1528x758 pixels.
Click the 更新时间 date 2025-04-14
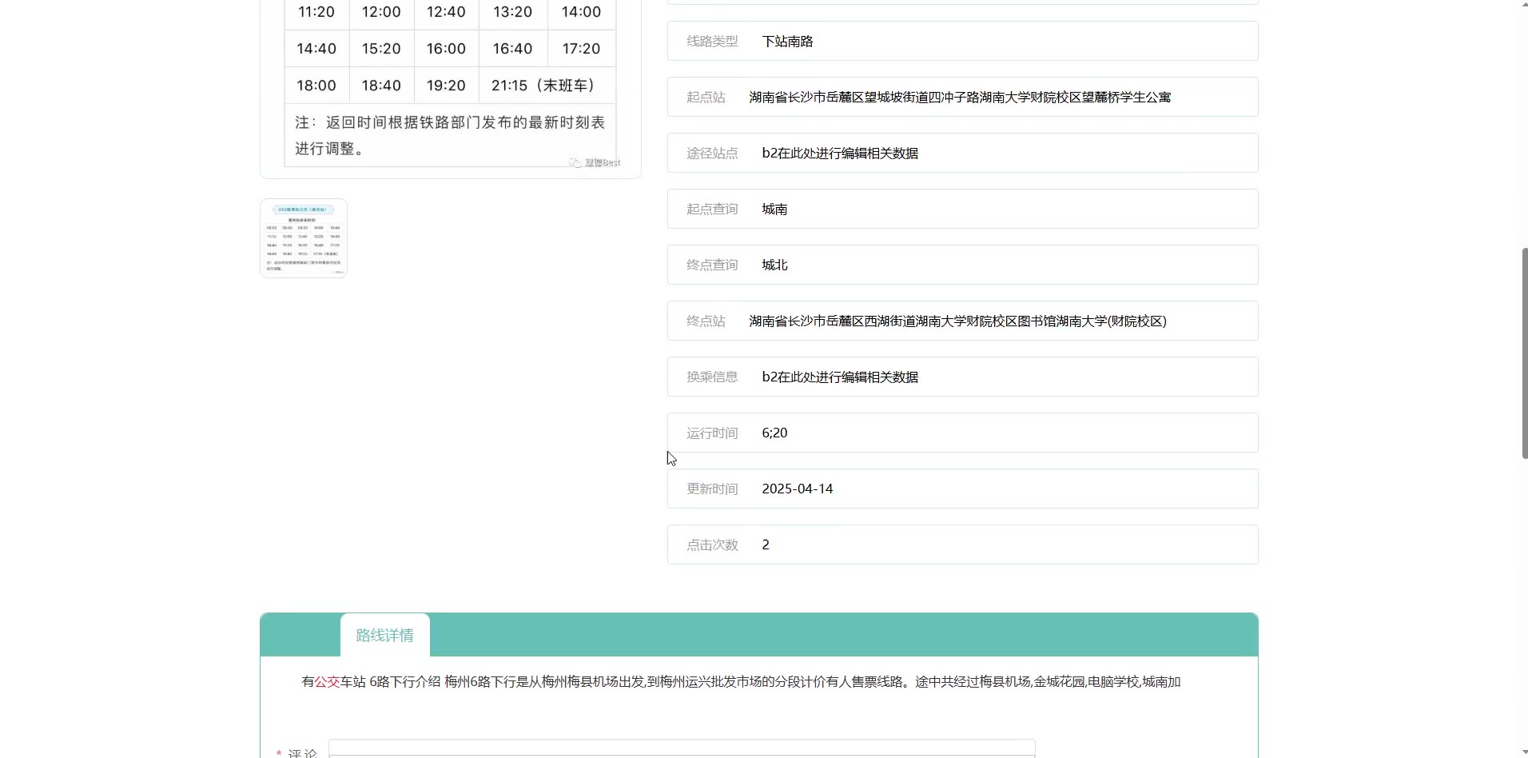(x=797, y=489)
